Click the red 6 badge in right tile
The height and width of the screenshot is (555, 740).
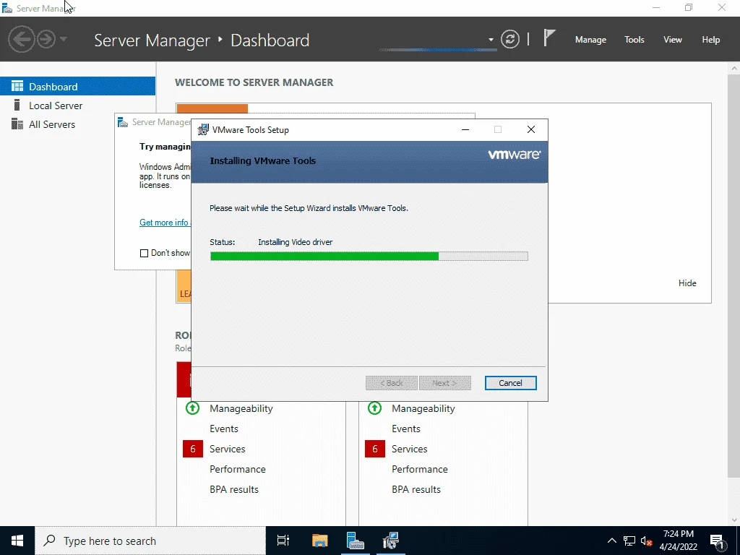(375, 449)
